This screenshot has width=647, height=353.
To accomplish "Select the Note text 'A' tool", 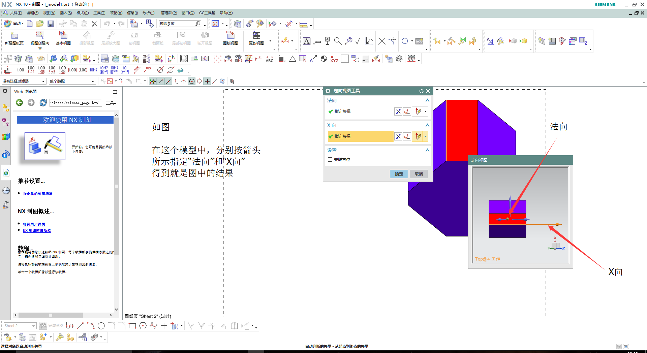I will [307, 41].
